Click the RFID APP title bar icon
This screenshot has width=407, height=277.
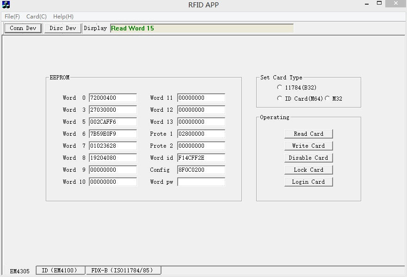6,5
